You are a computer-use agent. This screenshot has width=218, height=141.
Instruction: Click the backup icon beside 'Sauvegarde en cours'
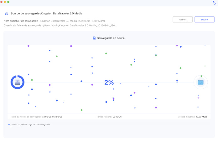click(x=94, y=38)
